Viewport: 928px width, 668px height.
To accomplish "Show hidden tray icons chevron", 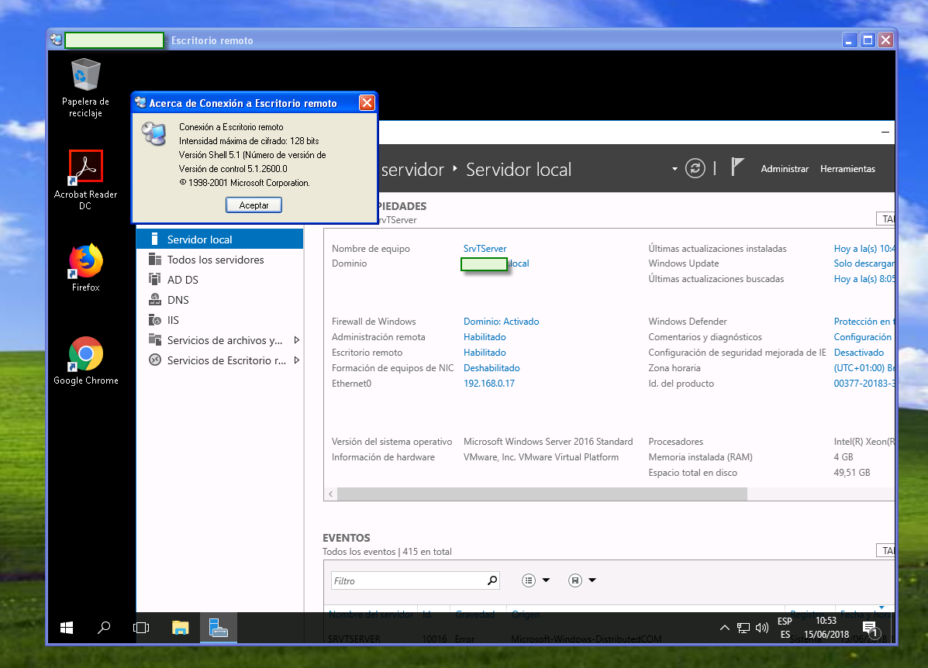I will [x=724, y=628].
